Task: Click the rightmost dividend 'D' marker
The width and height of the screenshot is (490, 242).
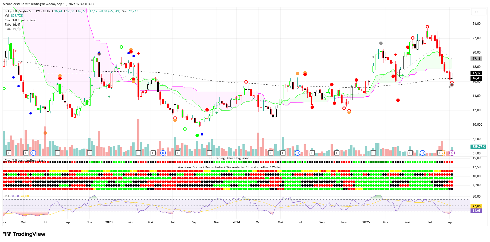Action: (x=422, y=153)
